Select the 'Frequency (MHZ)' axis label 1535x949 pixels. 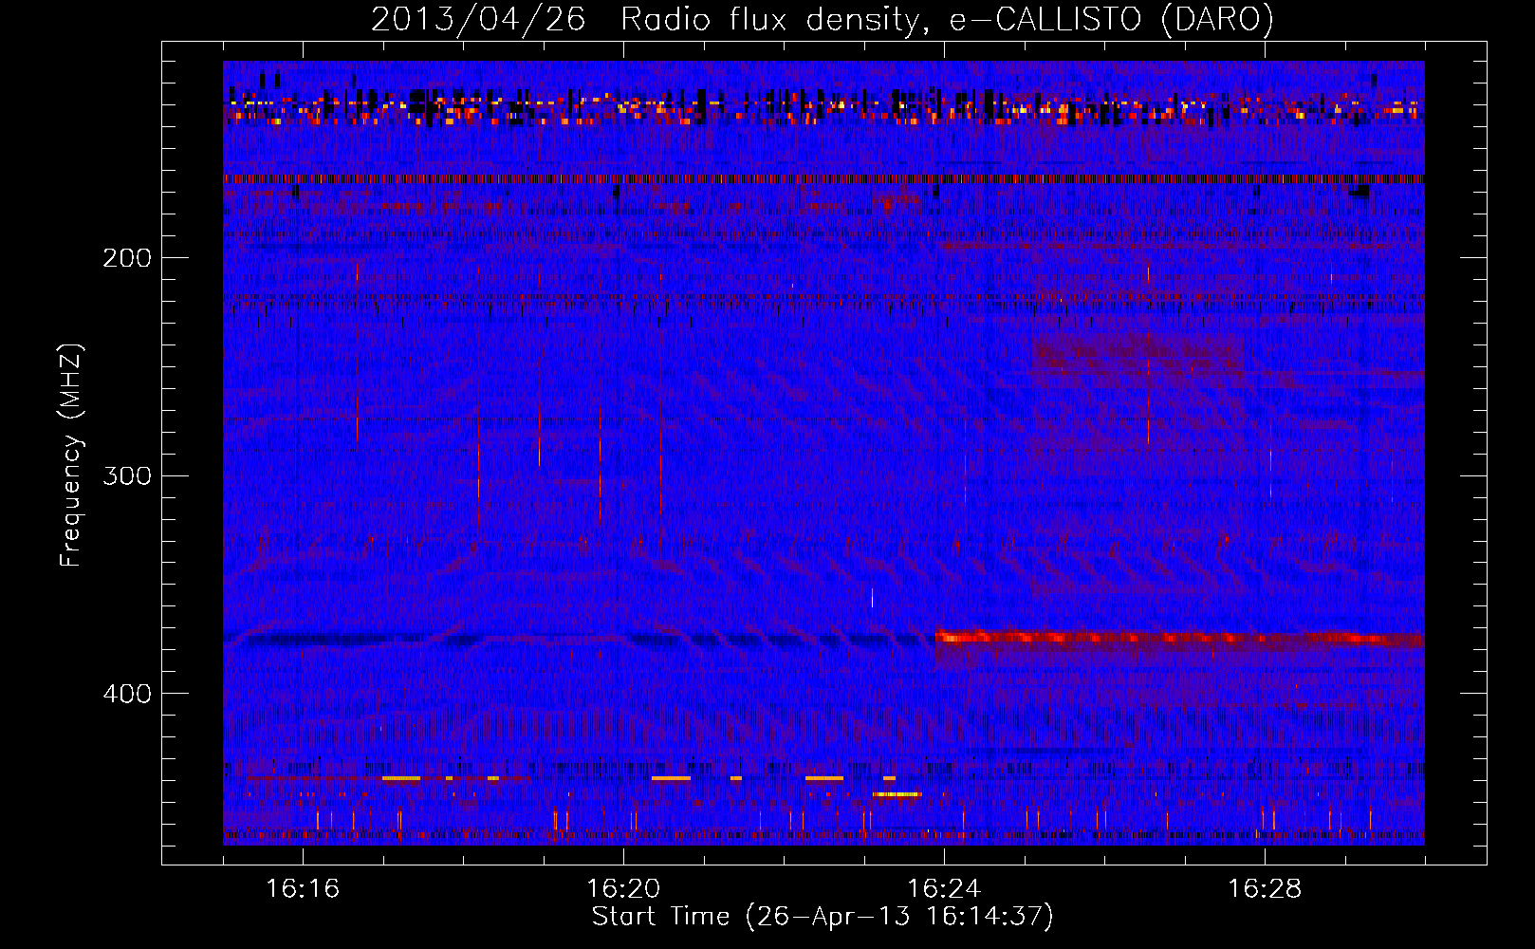(71, 455)
